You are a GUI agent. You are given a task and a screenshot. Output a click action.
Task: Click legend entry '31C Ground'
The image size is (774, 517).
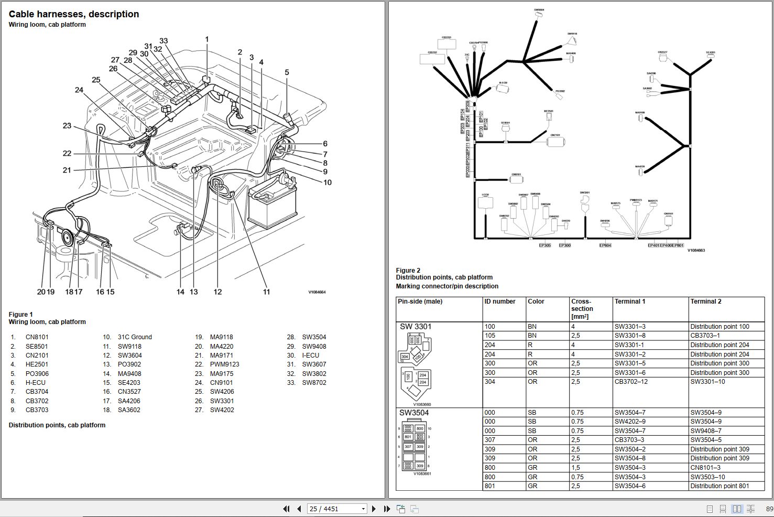135,337
